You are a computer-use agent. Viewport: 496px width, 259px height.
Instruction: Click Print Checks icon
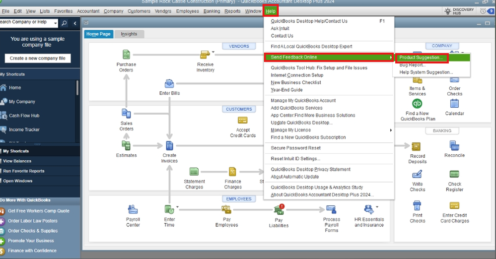click(x=417, y=205)
